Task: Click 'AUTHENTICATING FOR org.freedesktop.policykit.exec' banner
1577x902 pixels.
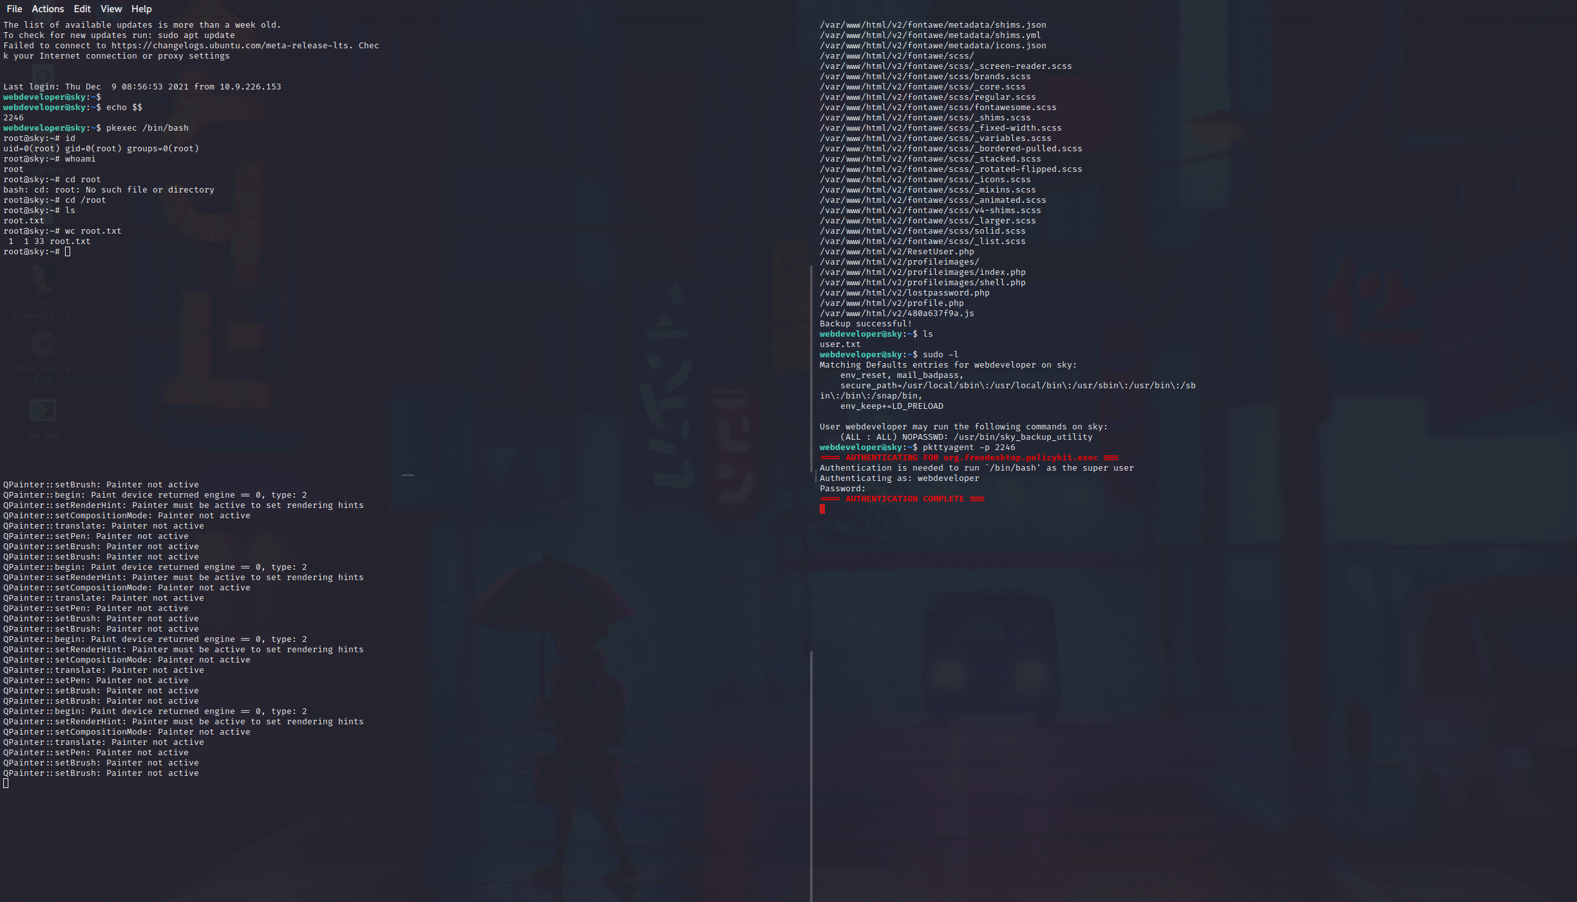Action: (x=969, y=458)
